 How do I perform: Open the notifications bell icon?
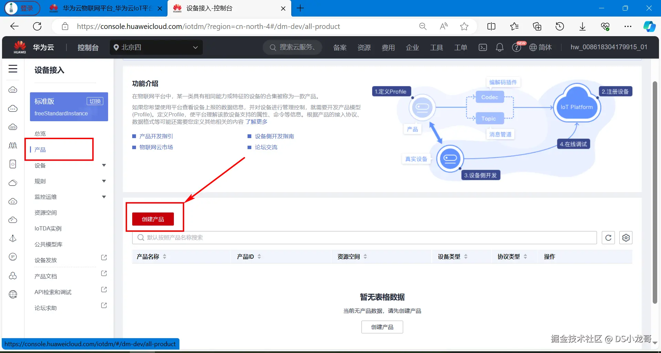point(500,48)
